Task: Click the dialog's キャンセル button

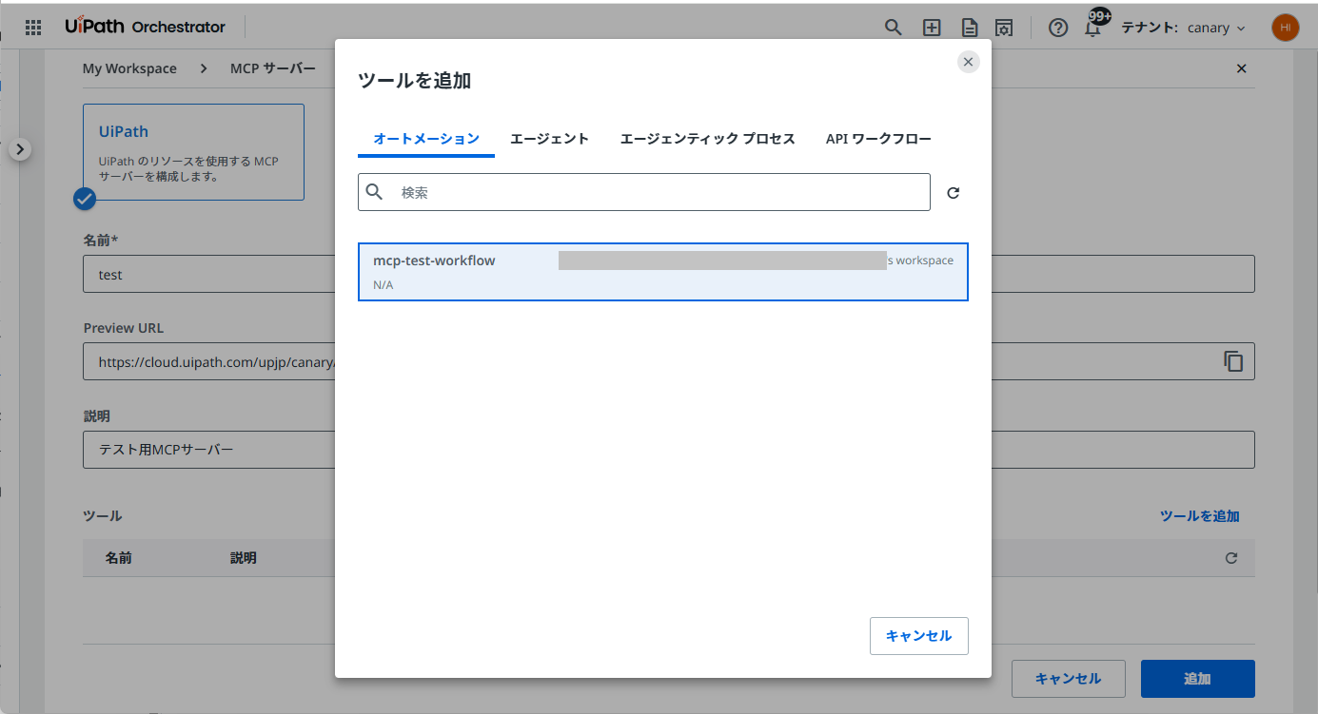Action: (x=918, y=636)
